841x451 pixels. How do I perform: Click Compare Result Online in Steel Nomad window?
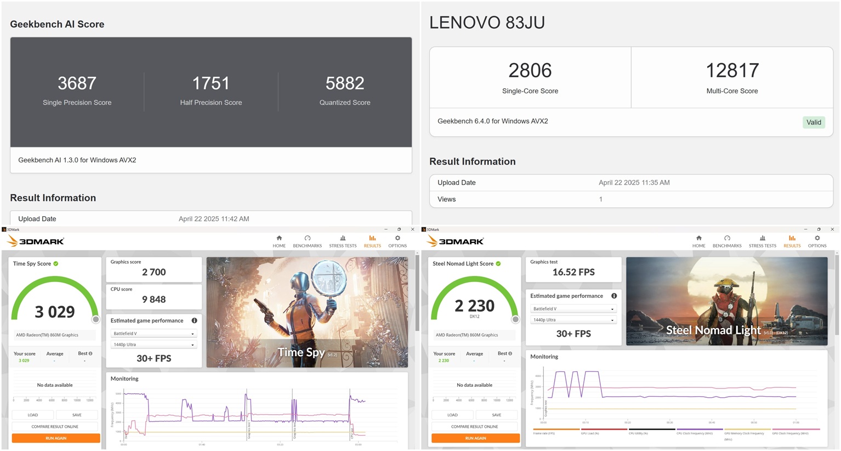pos(475,426)
